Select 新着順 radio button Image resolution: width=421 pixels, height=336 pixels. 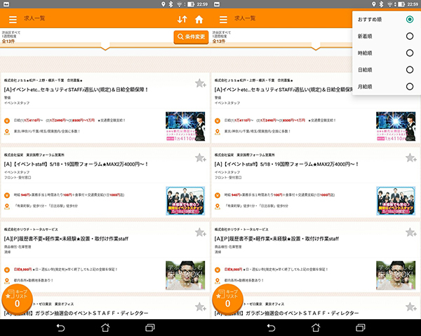click(410, 36)
